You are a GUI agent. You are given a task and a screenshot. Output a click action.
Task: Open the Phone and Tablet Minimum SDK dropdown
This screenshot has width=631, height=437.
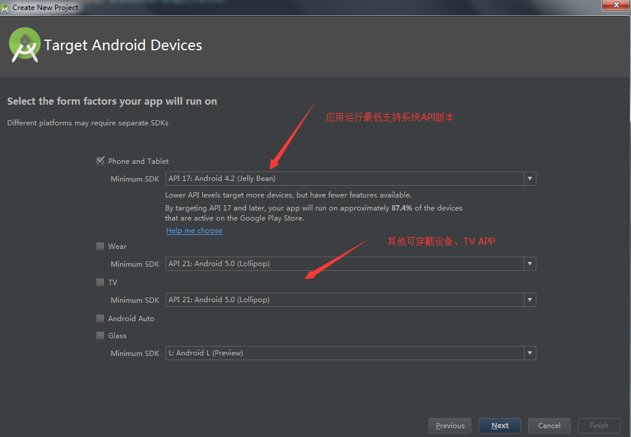[x=529, y=179]
